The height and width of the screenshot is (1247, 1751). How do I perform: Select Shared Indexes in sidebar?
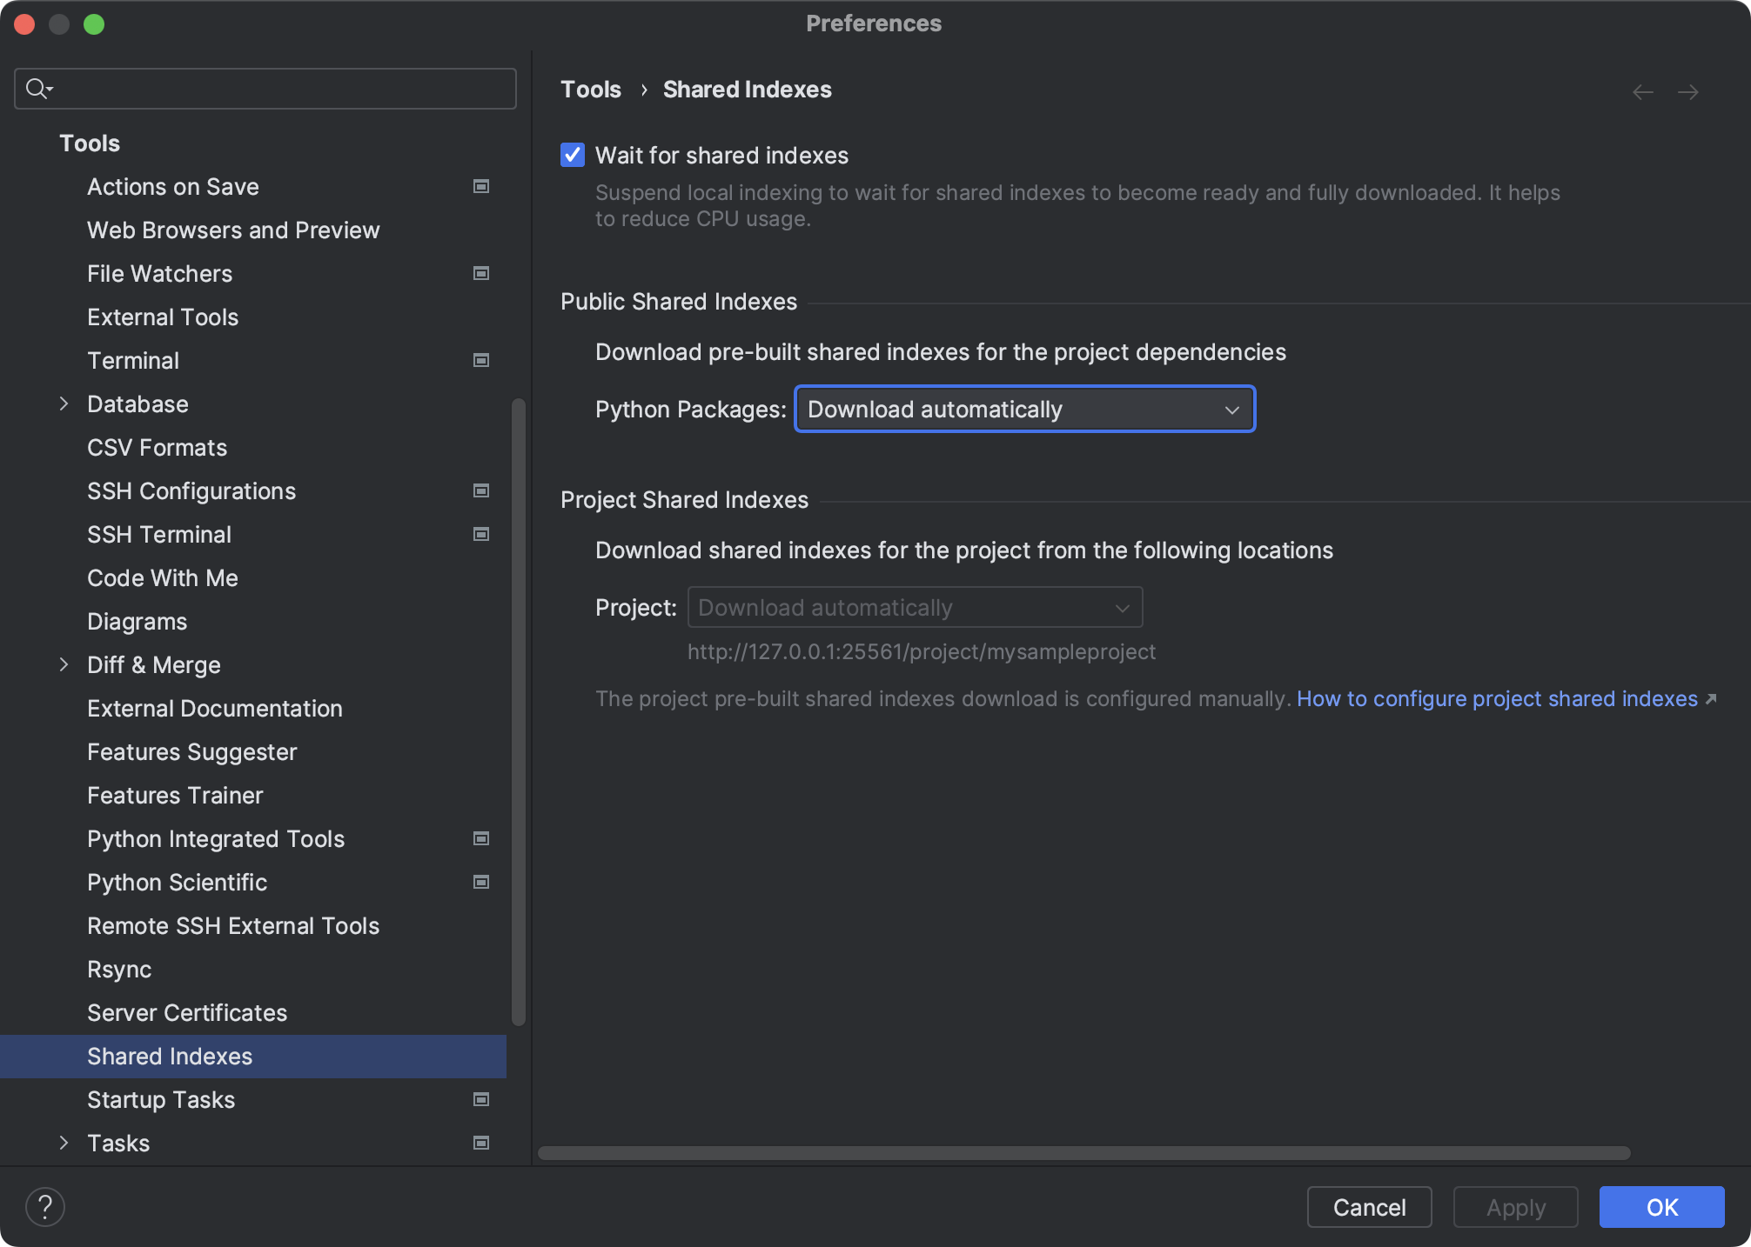[169, 1056]
